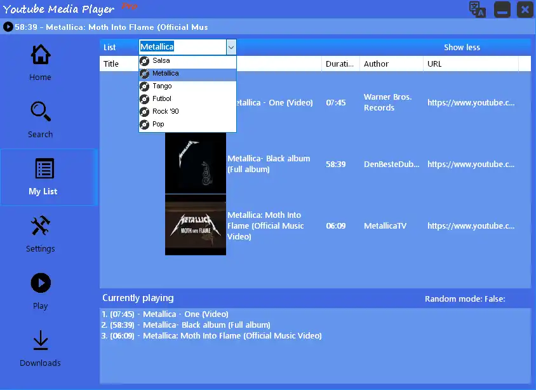
Task: Sort by the Durati... column header
Action: [340, 64]
